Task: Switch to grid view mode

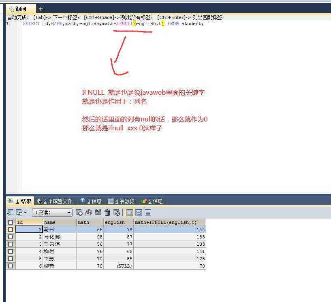Action: pos(129,213)
